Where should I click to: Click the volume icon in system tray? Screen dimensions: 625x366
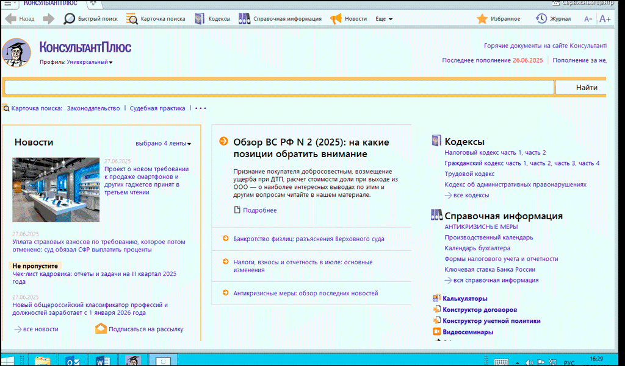point(529,362)
